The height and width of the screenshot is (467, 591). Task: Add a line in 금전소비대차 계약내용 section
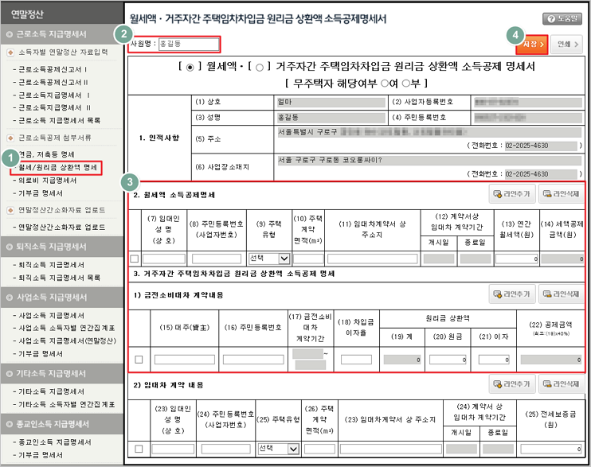coord(512,294)
